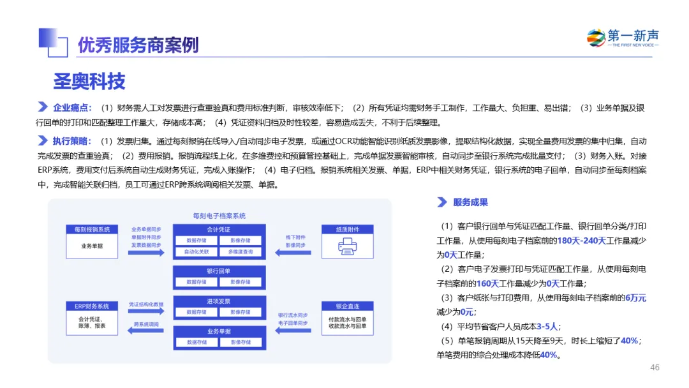
Task: Click 影像存储 in the bottom 业务单据 block
Action: [241, 342]
